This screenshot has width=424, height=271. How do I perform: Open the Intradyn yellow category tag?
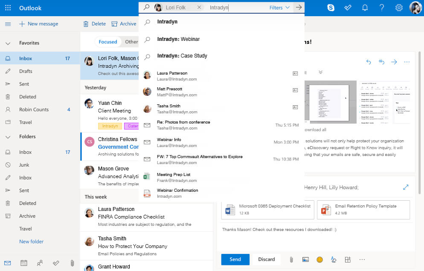(110, 126)
